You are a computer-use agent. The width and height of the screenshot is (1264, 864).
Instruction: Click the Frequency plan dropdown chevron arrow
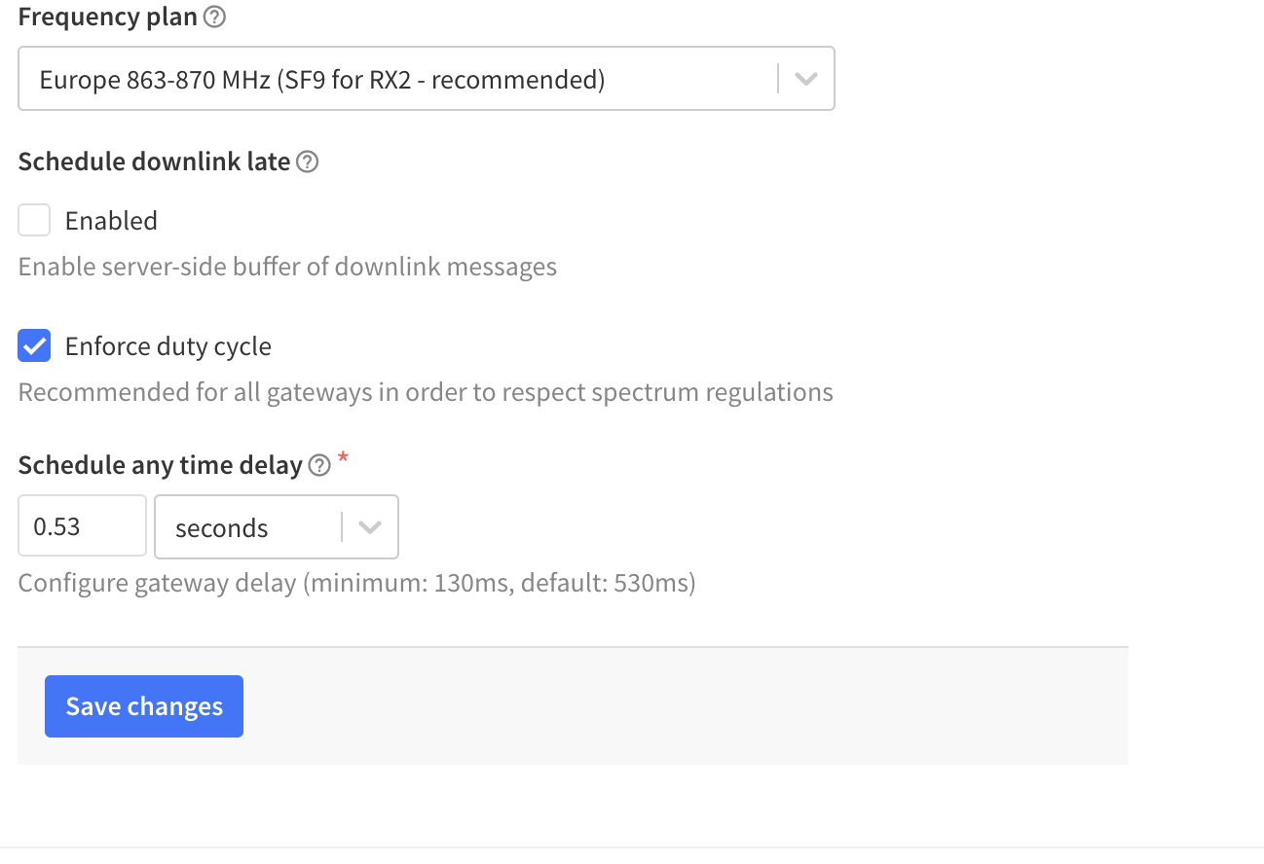pyautogui.click(x=805, y=80)
